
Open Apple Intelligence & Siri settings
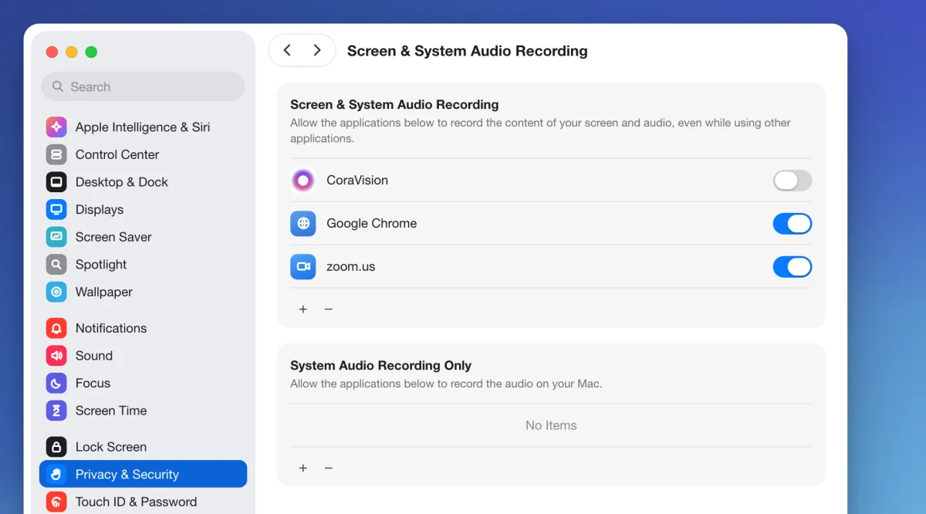[143, 127]
